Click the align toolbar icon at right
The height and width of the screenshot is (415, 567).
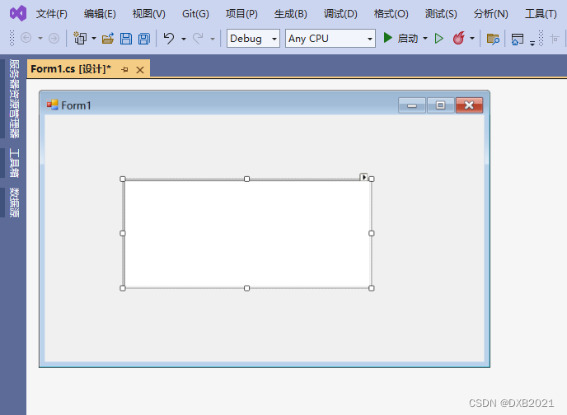555,38
